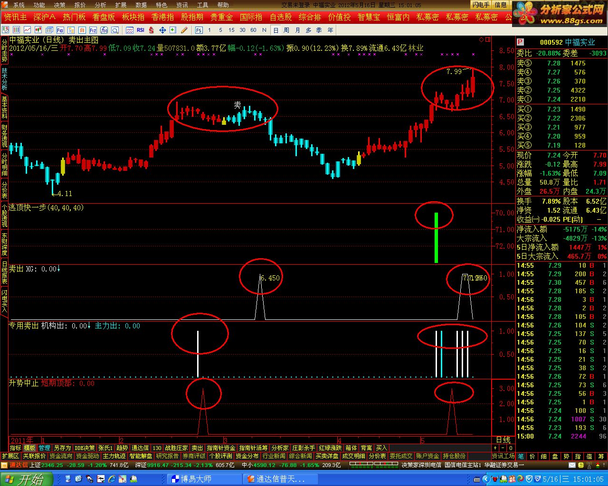Open the 分析 menu
This screenshot has height=486, width=608.
pyautogui.click(x=100, y=5)
